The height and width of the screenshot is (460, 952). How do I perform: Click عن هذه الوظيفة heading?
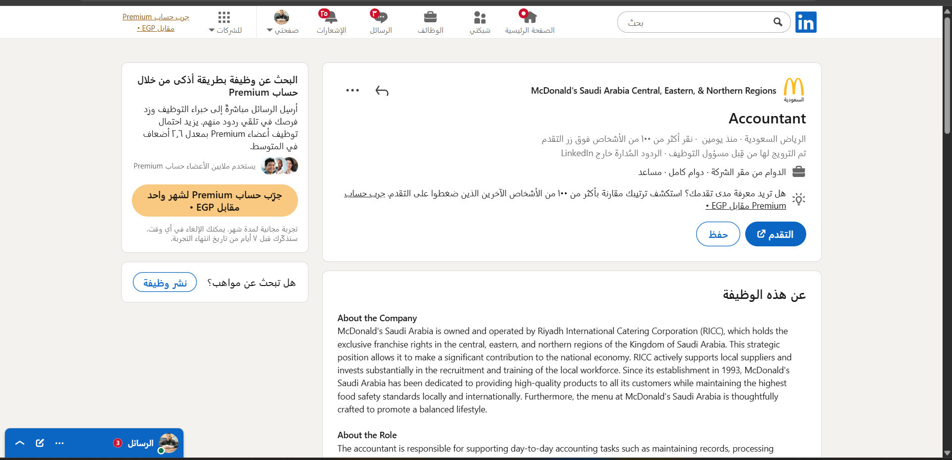tap(764, 295)
